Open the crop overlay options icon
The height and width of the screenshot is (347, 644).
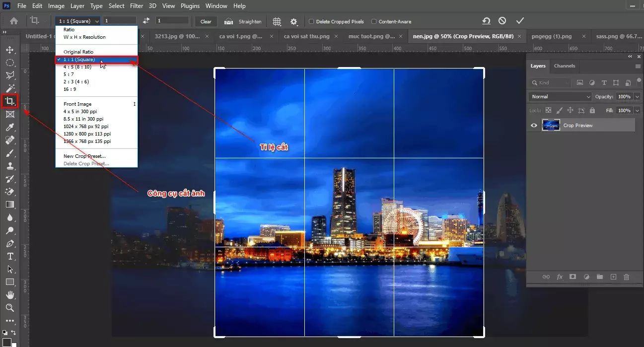pyautogui.click(x=277, y=21)
